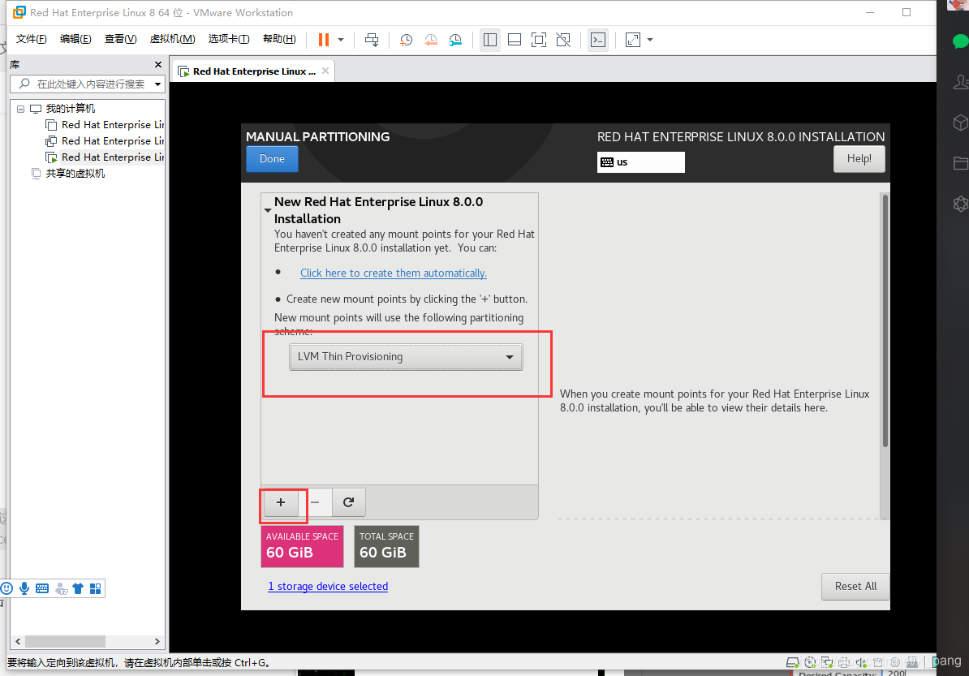
Task: Click the TOTAL SPACE 60 GiB box
Action: pyautogui.click(x=386, y=546)
